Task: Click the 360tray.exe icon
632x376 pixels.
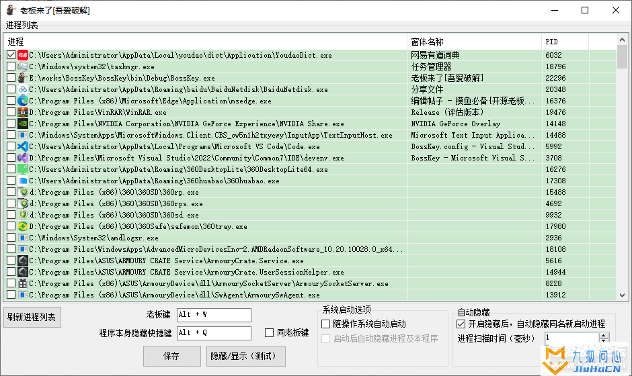Action: click(x=23, y=226)
